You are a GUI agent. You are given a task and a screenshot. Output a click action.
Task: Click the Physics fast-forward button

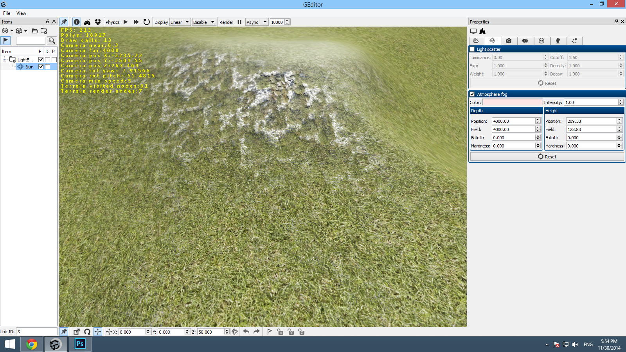[136, 22]
